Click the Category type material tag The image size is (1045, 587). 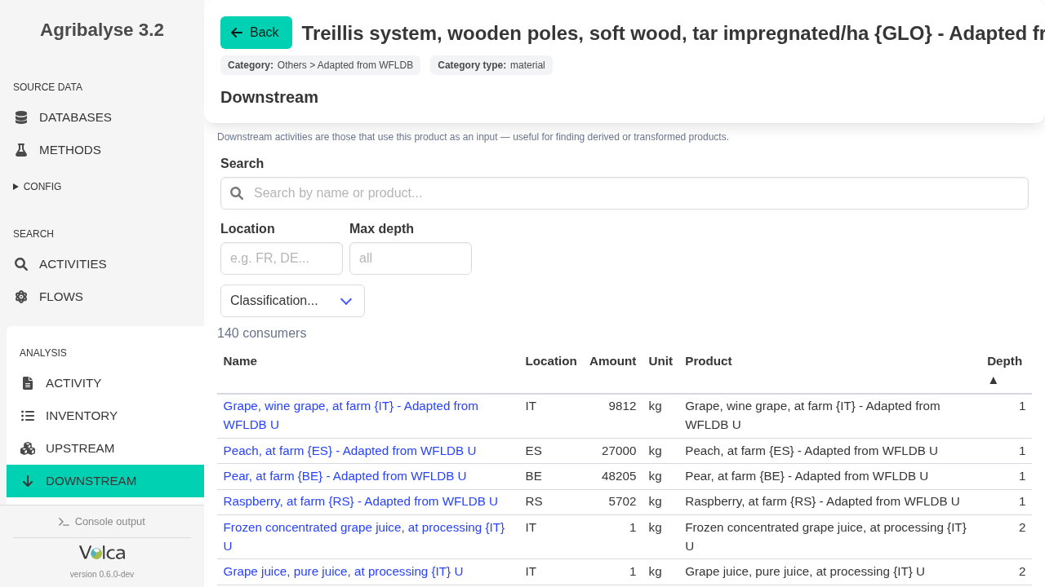(491, 65)
